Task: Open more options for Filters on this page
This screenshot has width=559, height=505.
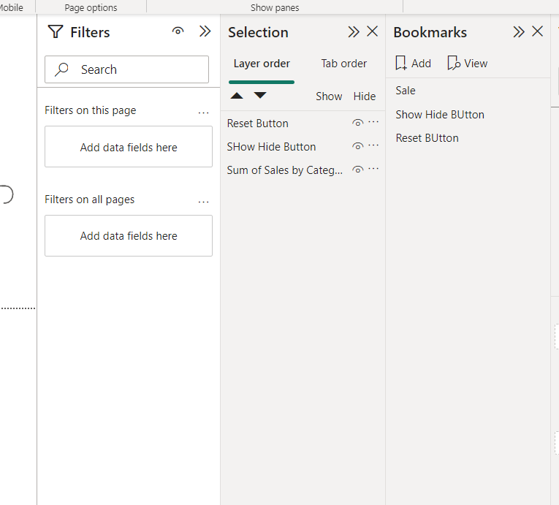Action: point(203,113)
